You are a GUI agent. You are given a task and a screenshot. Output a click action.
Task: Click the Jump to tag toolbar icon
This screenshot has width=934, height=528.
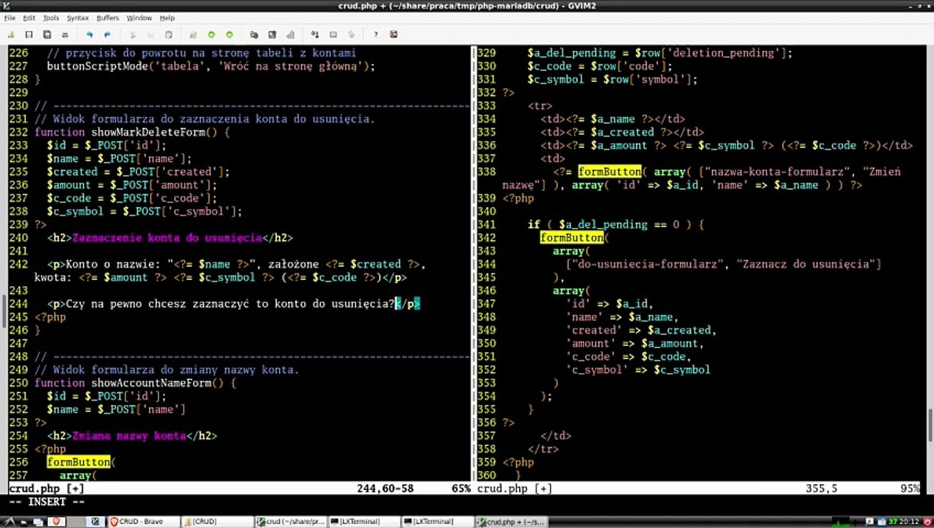[x=351, y=34]
